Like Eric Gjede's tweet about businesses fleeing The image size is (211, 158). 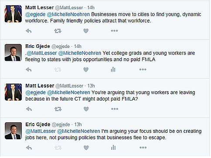click(x=86, y=148)
